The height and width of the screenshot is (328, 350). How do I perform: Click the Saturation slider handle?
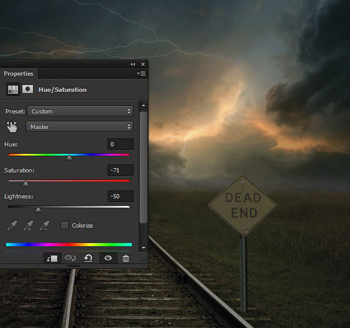(x=26, y=184)
